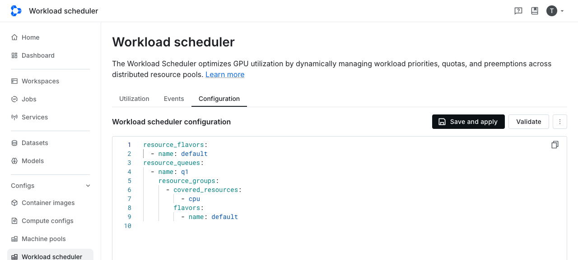Copy configuration with the copy icon
Viewport: 578px width, 260px height.
point(555,145)
